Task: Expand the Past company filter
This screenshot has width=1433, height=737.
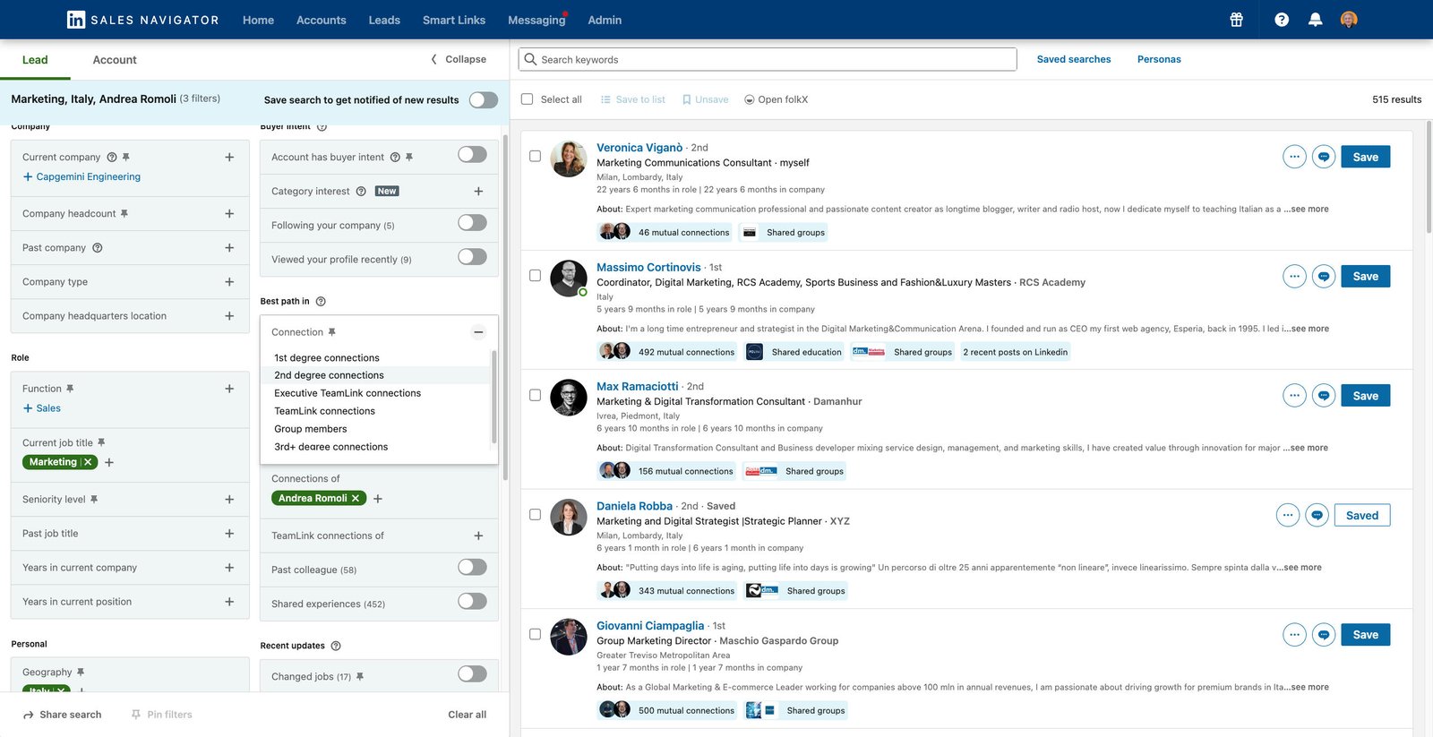Action: coord(229,247)
